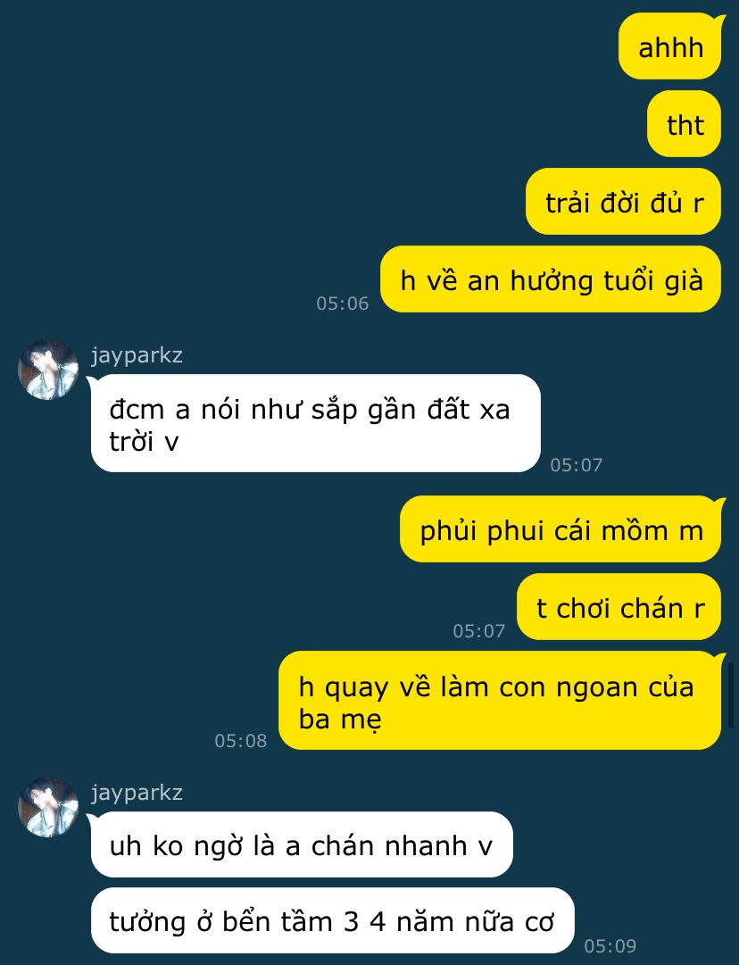Click the chat scrollbar on the right edge
The image size is (739, 965).
click(732, 695)
